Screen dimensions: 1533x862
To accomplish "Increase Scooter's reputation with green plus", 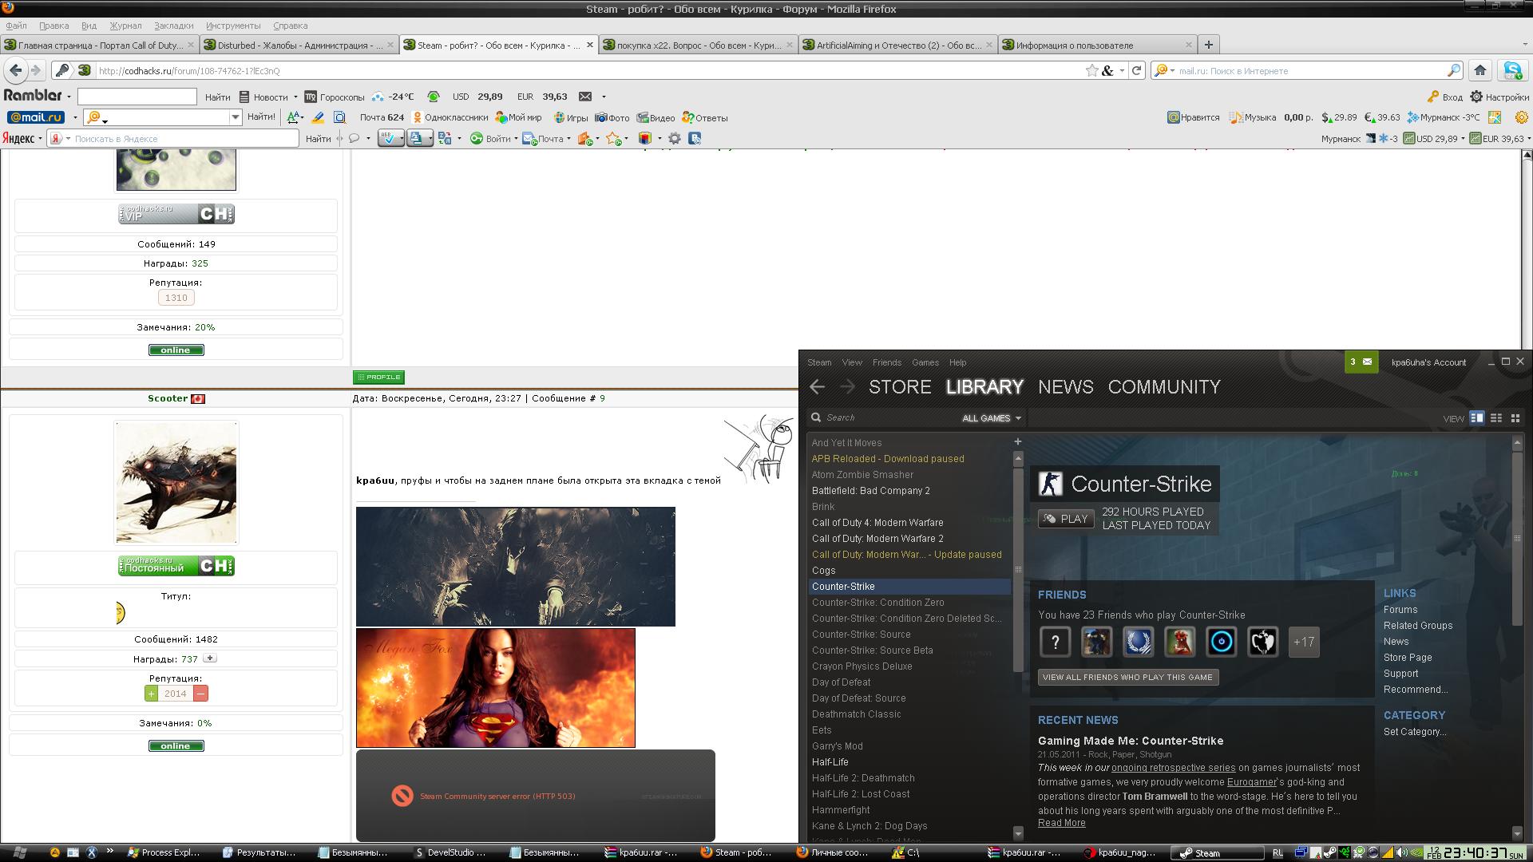I will point(152,694).
